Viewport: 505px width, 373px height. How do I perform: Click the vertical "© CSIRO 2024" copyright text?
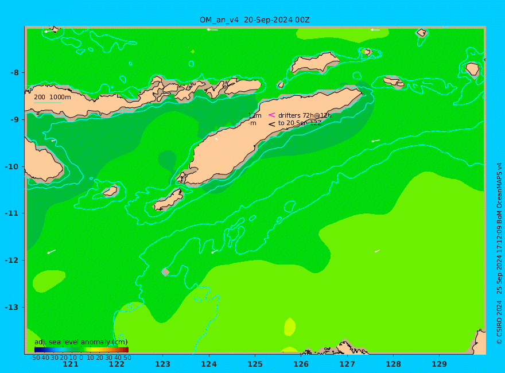(x=499, y=322)
